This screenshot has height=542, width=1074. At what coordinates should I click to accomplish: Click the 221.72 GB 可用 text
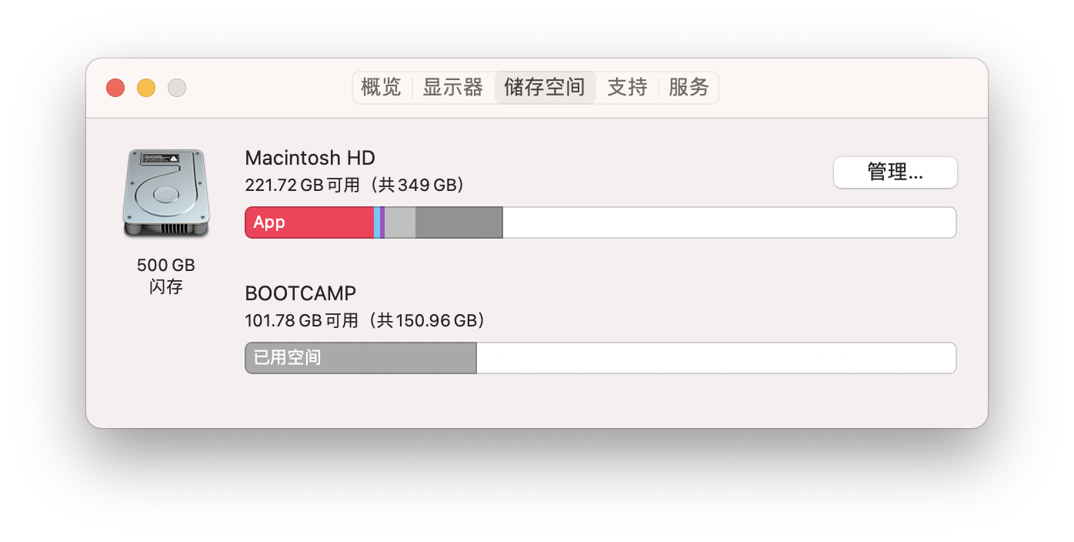pyautogui.click(x=302, y=185)
